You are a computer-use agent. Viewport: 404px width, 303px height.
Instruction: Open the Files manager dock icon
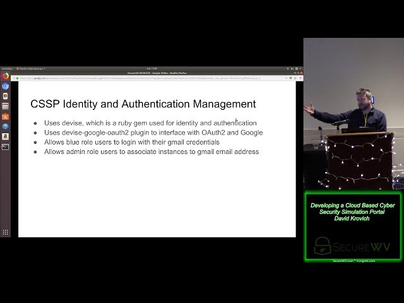5,106
